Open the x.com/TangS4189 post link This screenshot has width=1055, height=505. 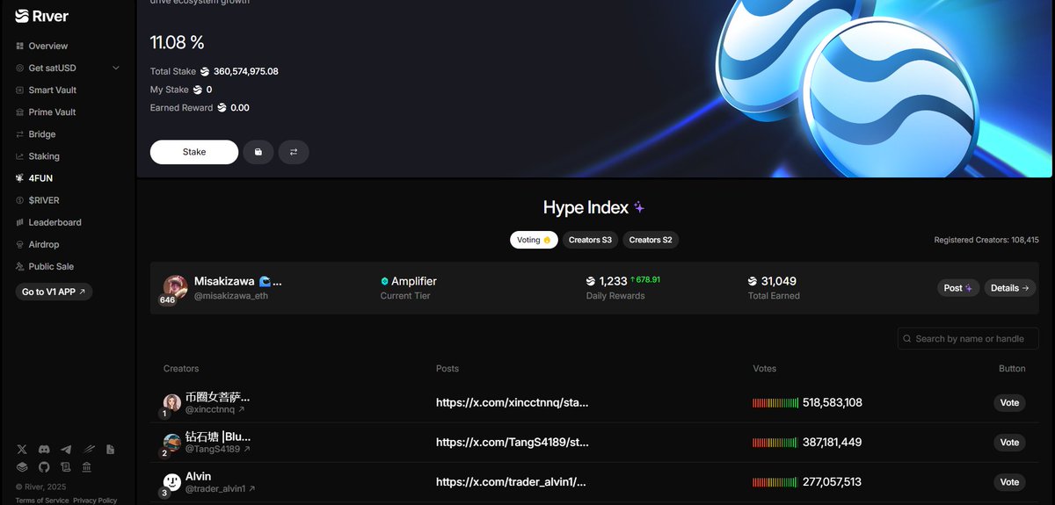point(513,443)
